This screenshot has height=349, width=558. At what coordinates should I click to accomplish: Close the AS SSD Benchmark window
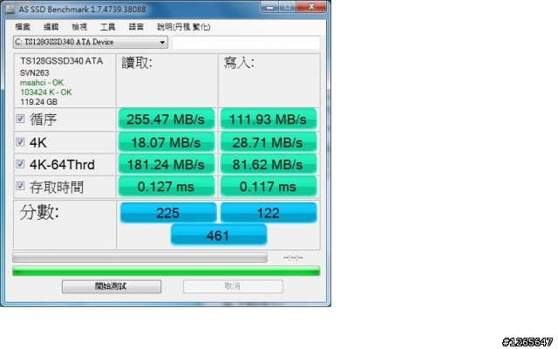click(x=311, y=7)
